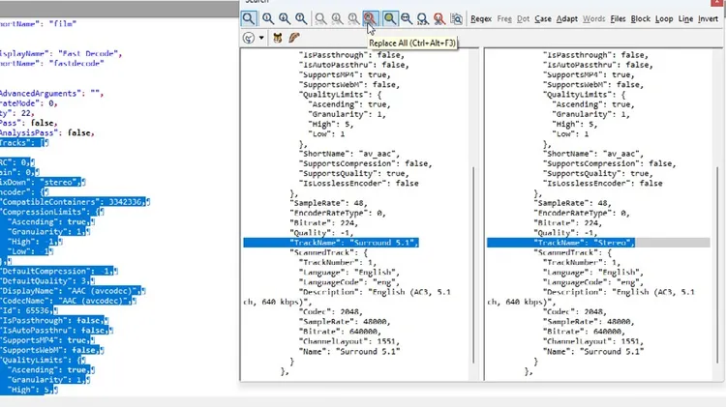Click the search box vertical scrollbar
This screenshot has height=407, width=726.
472,265
